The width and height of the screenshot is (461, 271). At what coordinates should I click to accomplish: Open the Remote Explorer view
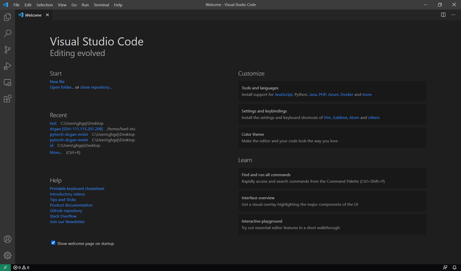(8, 83)
